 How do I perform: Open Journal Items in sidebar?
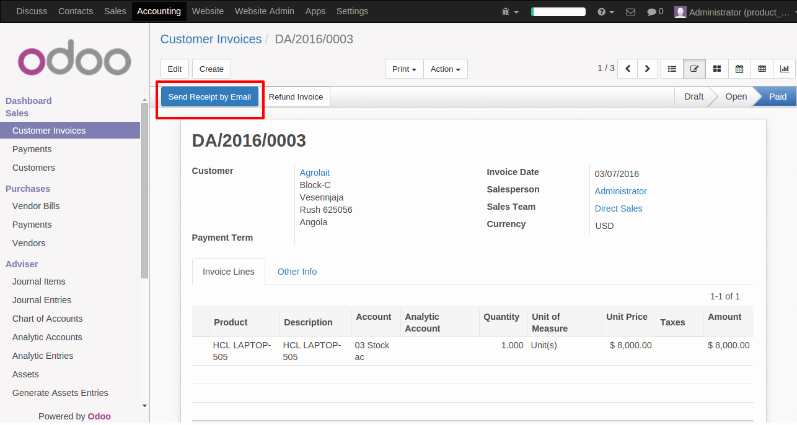(x=39, y=281)
